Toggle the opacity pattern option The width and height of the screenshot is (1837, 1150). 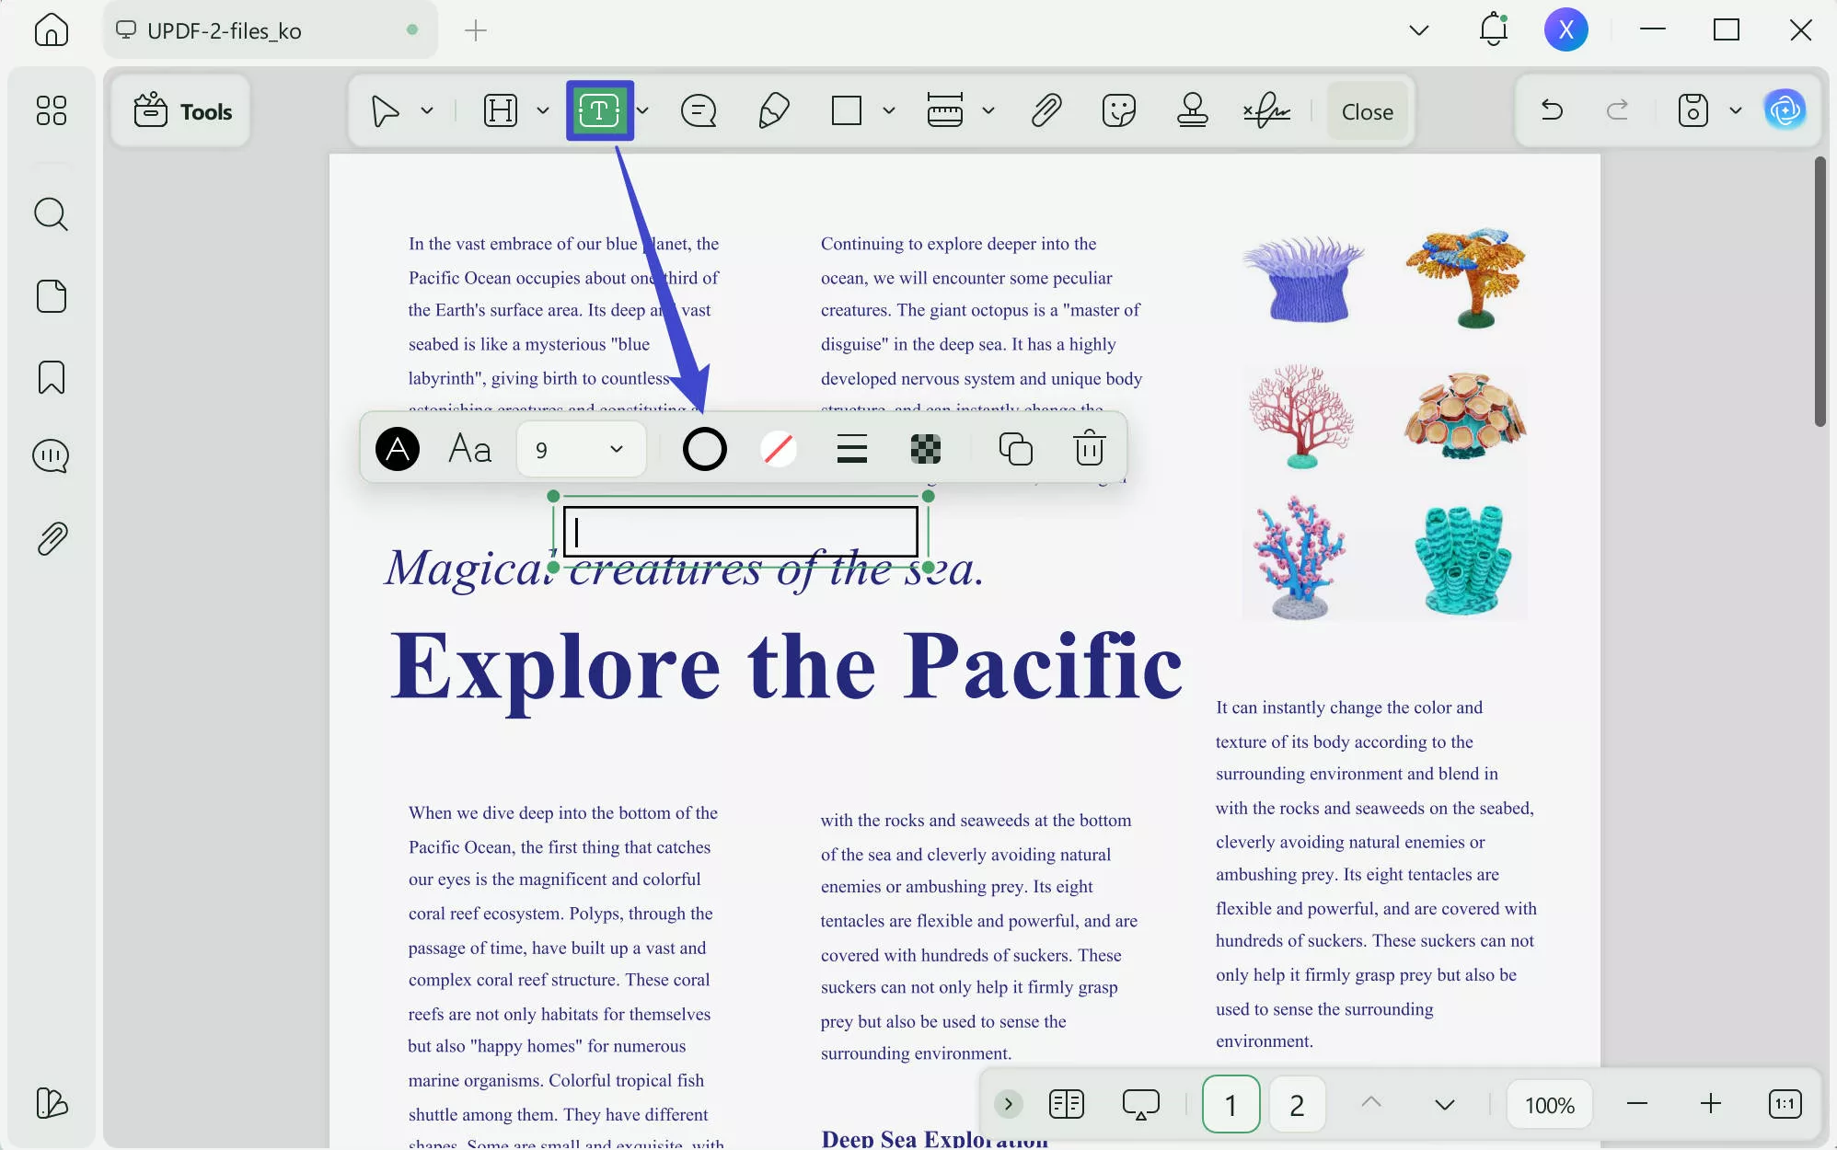926,449
